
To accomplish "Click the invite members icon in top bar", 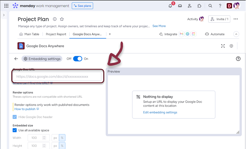I will (x=189, y=6).
